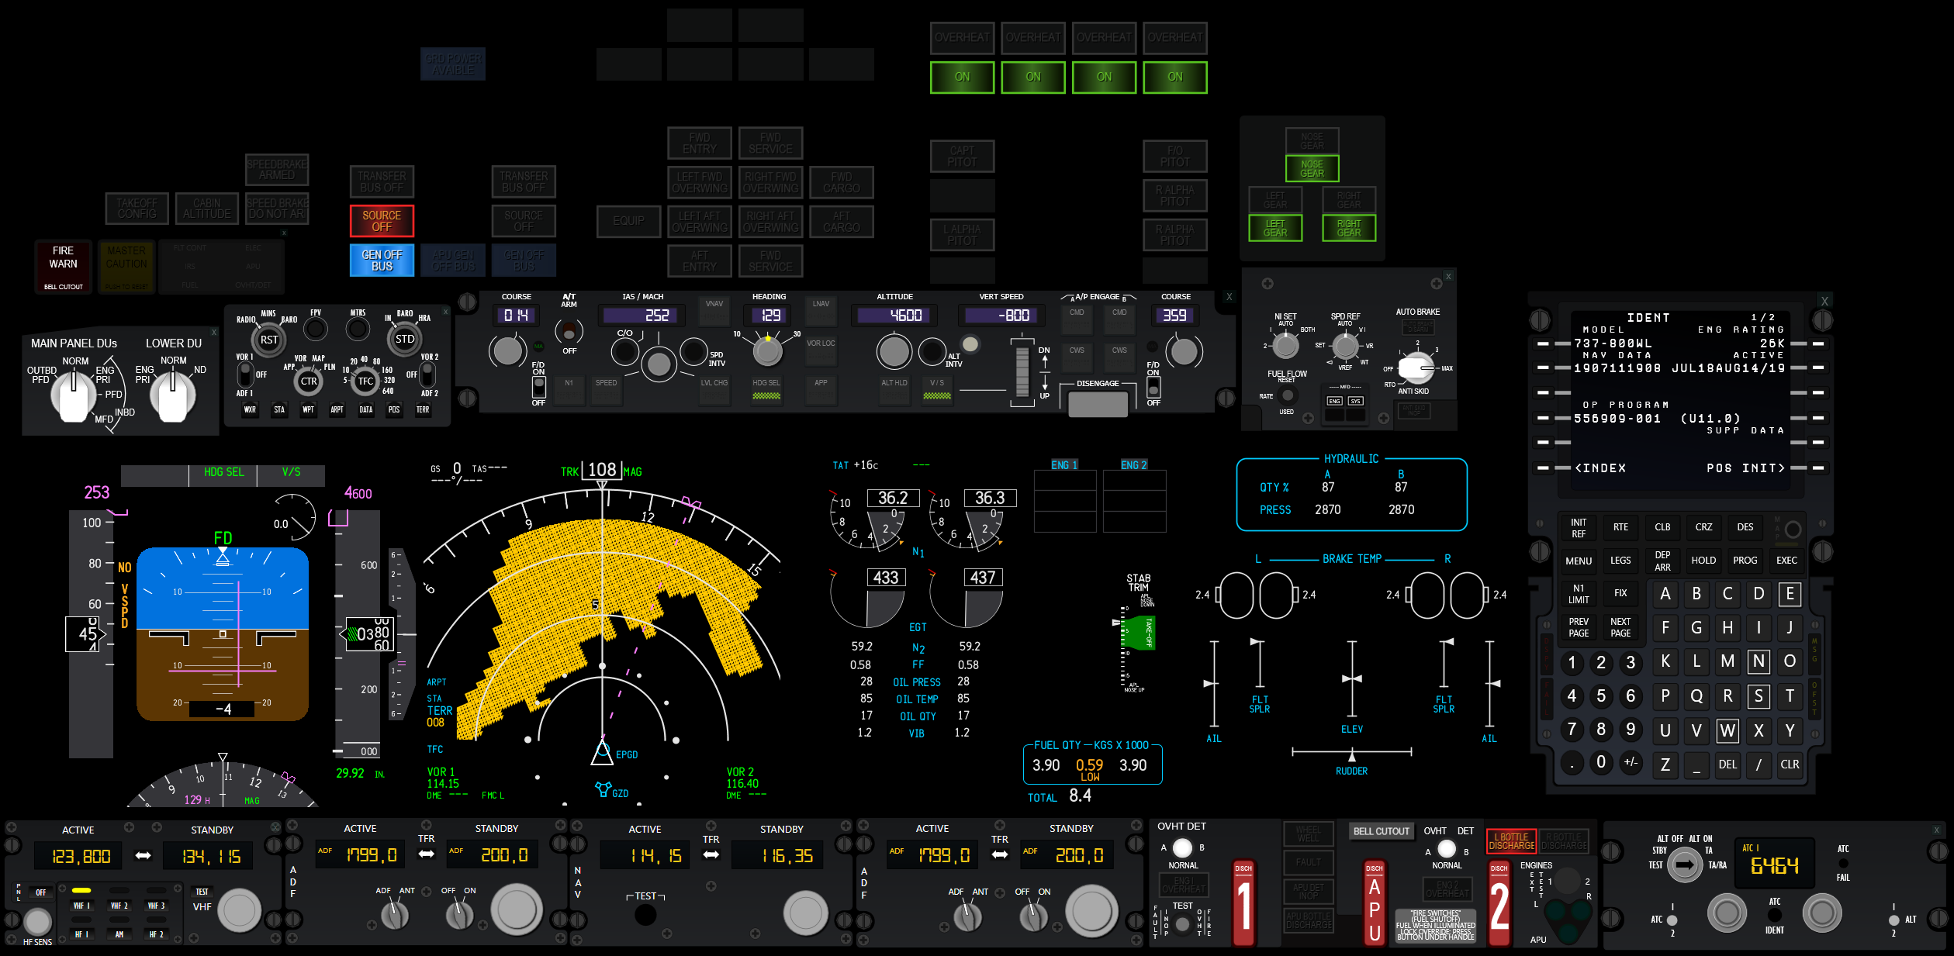This screenshot has width=1954, height=956.
Task: Adjust the vertical speed thumbwheel
Action: tap(1022, 373)
